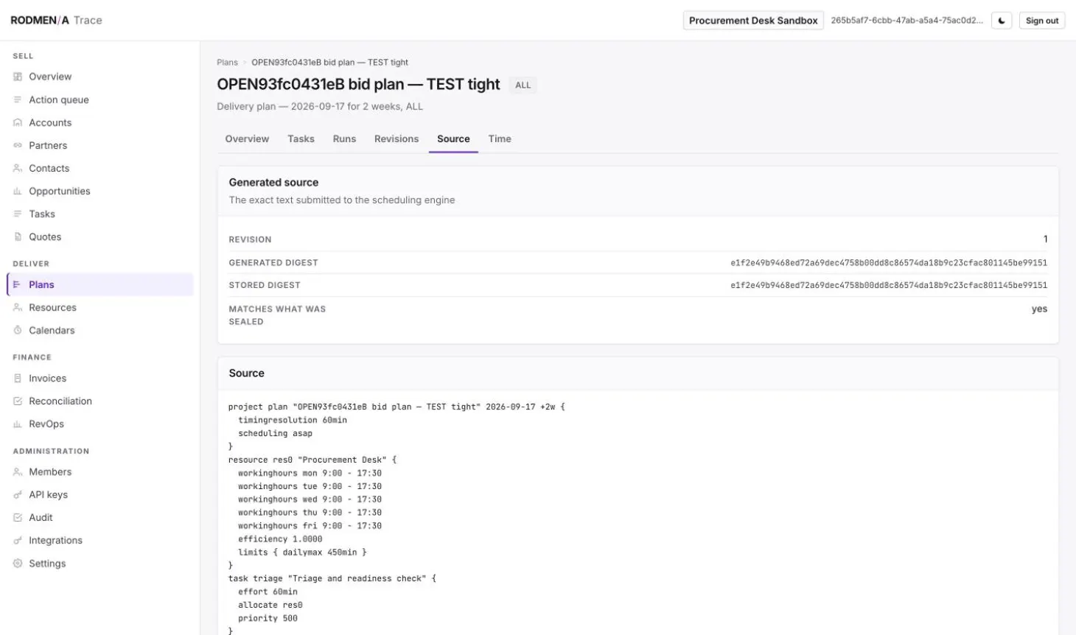Screen dimensions: 1076x635
Task: Click the Partners handshake icon
Action: click(x=18, y=145)
